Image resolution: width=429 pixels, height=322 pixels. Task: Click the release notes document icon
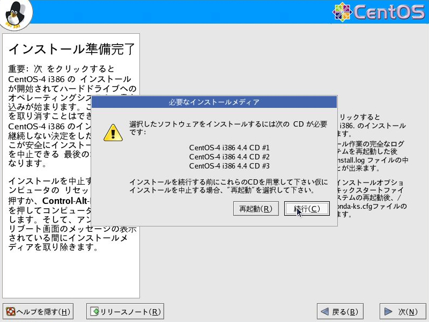pyautogui.click(x=94, y=311)
